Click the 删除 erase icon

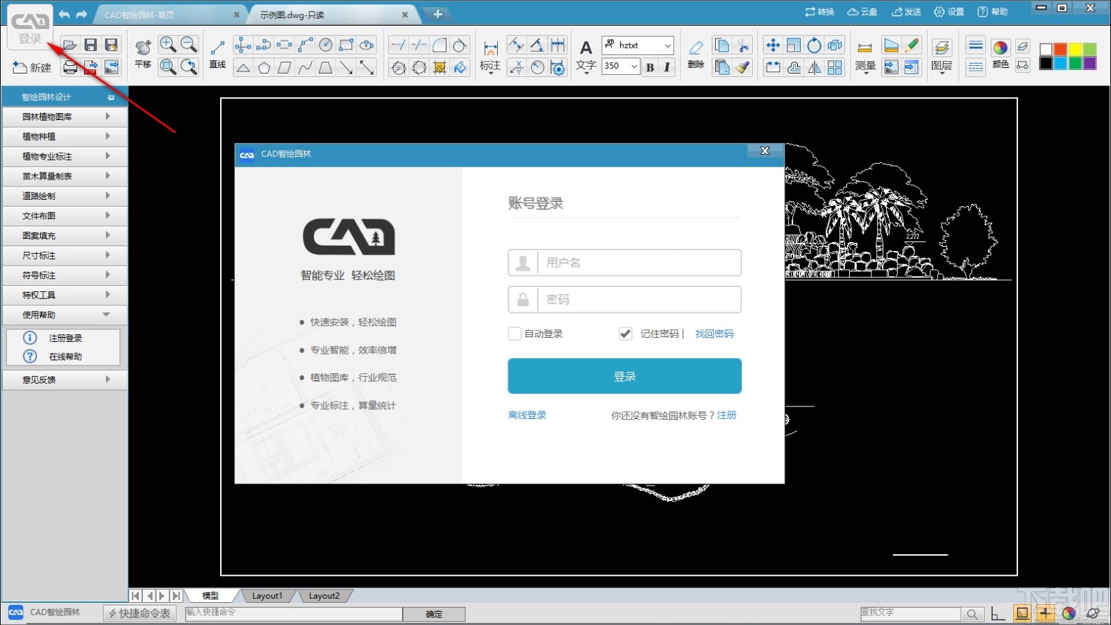pyautogui.click(x=695, y=54)
